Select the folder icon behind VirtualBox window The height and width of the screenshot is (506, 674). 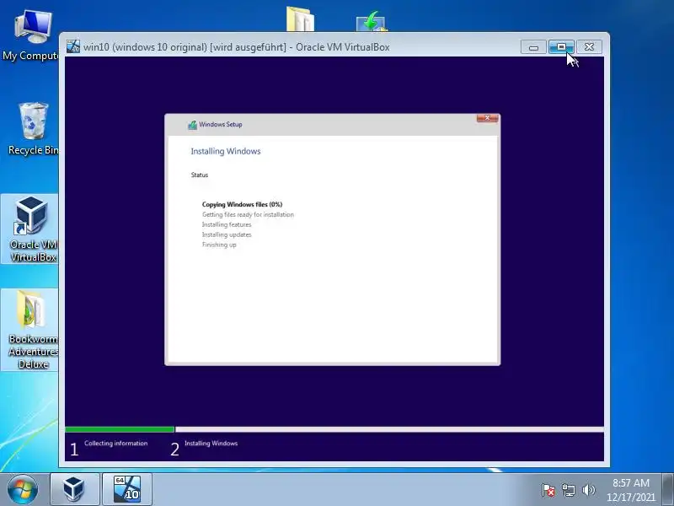click(x=300, y=19)
